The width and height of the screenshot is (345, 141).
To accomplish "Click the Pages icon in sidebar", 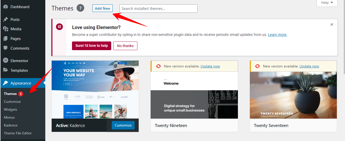I will click(6, 39).
